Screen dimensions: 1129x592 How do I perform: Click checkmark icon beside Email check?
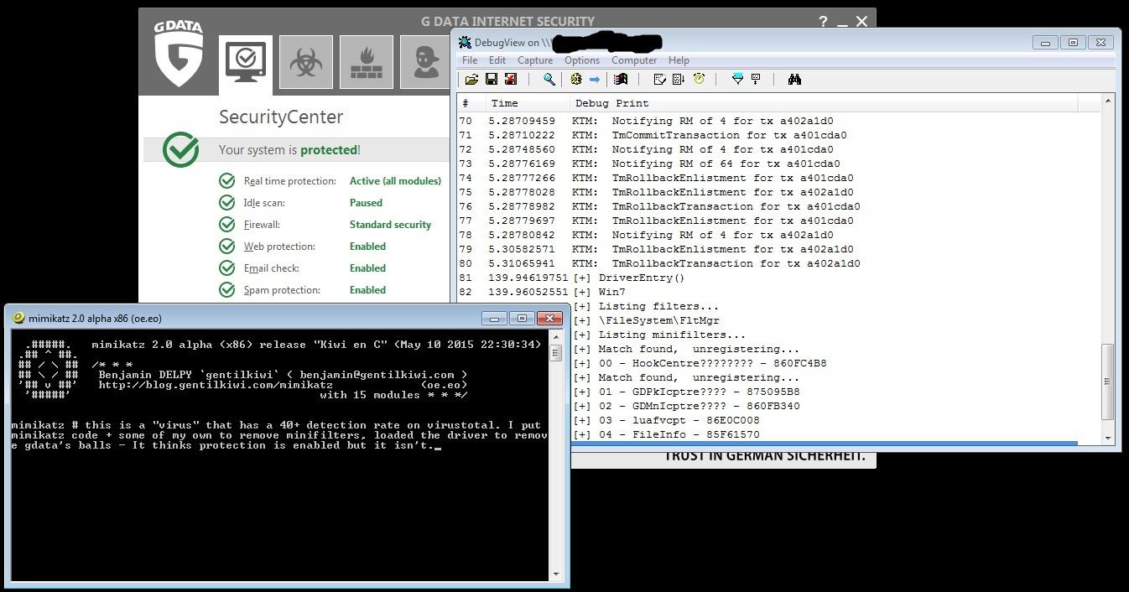226,268
